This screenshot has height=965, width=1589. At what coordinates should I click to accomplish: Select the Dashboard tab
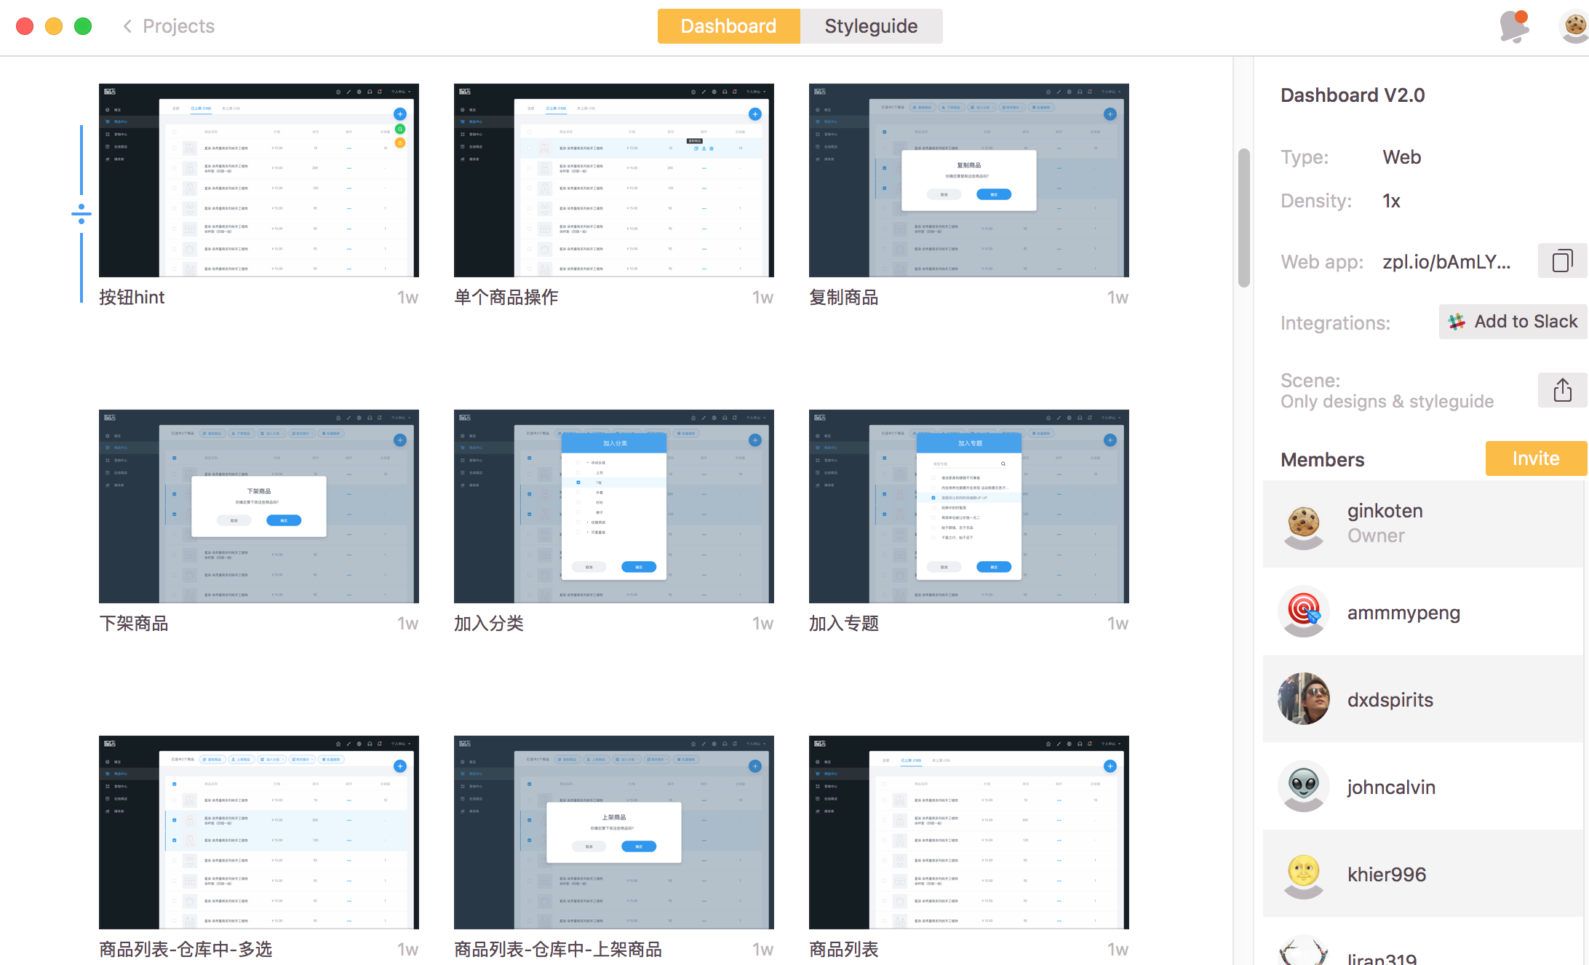coord(728,26)
